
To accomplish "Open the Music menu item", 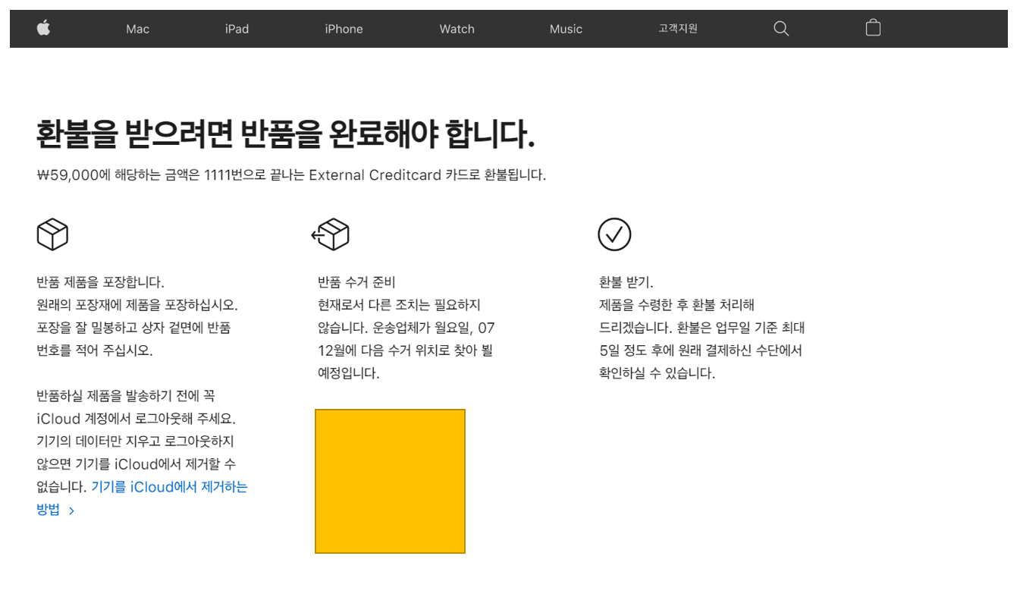I will 566,29.
